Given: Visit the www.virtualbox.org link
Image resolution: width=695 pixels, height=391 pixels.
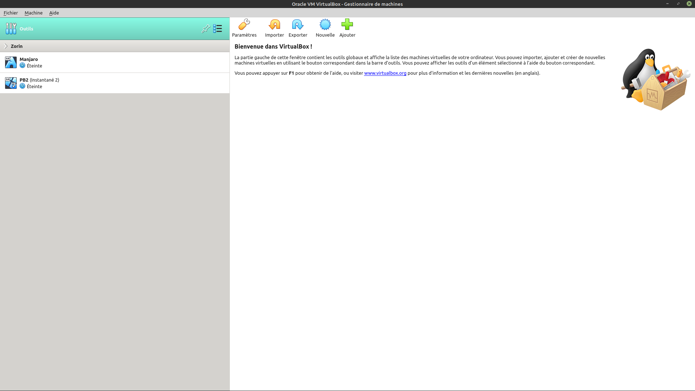Looking at the screenshot, I should tap(385, 73).
